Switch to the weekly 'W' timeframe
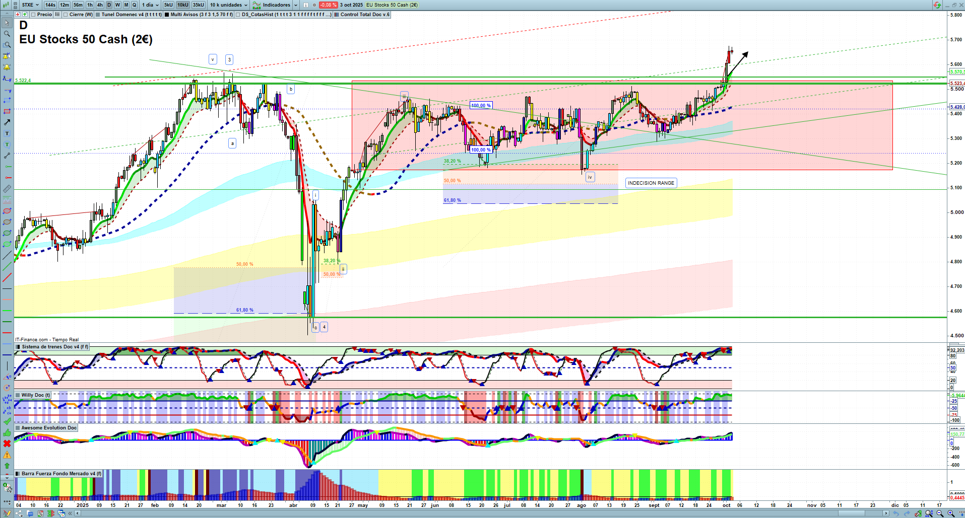The width and height of the screenshot is (965, 518). click(x=117, y=5)
